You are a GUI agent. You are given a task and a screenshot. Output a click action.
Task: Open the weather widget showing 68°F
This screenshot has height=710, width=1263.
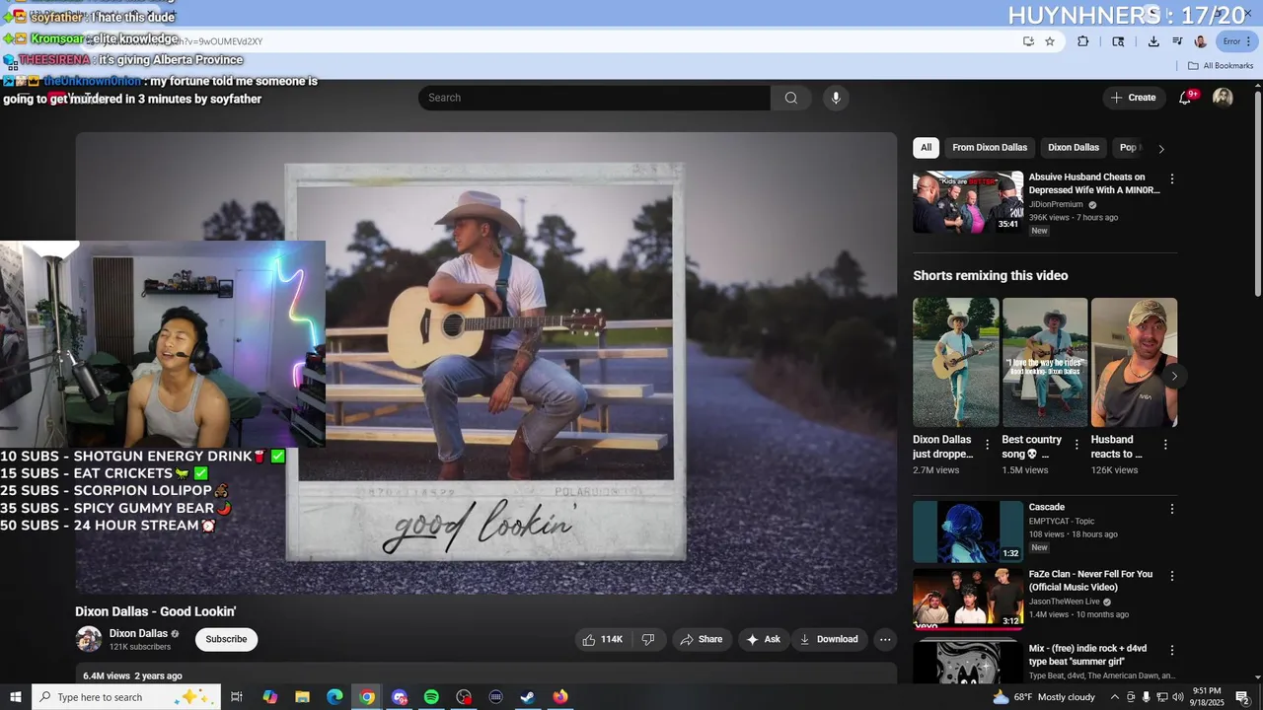tap(1043, 697)
